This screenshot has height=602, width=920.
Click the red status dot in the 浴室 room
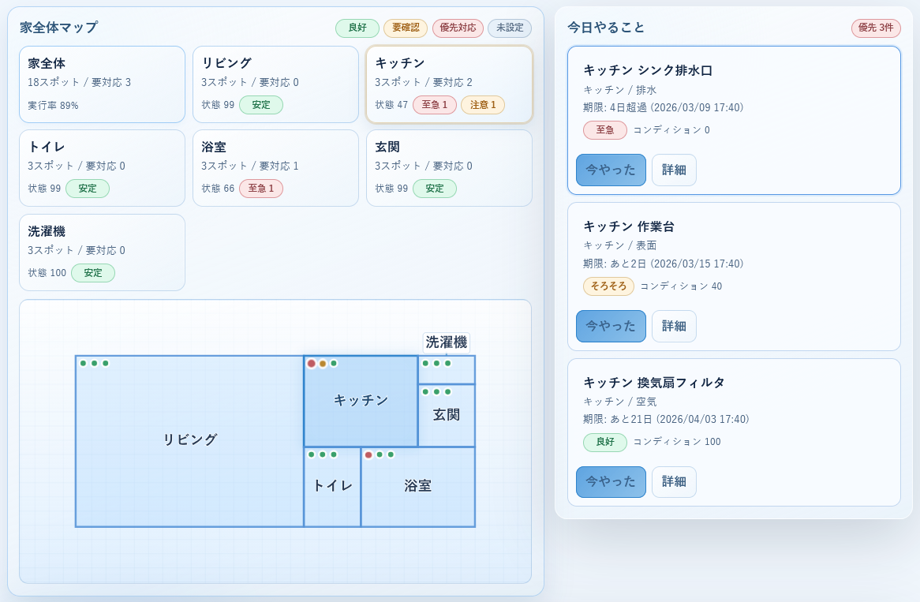pos(368,454)
